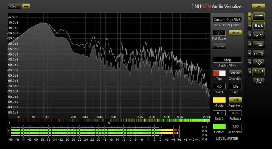This screenshot has height=149, width=272.
Task: Toggle the level meter view icon
Action: [259, 17]
